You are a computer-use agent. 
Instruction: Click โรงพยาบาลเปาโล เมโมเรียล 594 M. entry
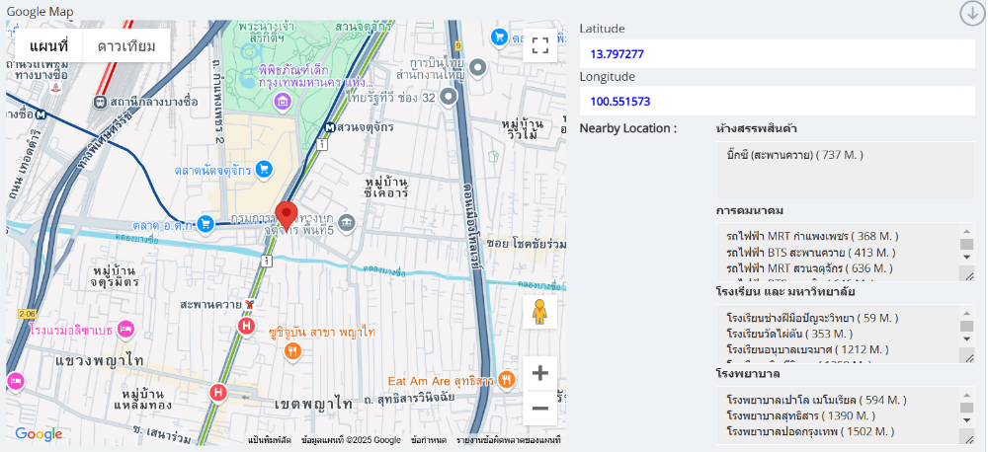(x=816, y=400)
